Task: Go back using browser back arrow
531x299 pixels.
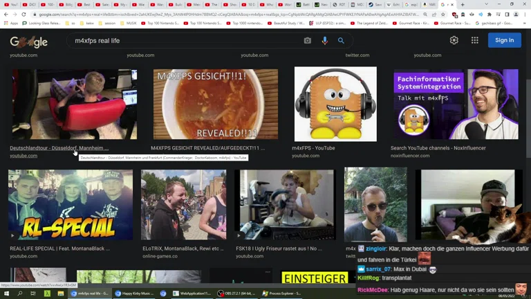Action: (x=6, y=14)
